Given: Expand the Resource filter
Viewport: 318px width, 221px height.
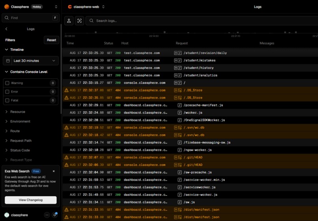Looking at the screenshot, I should point(15,112).
